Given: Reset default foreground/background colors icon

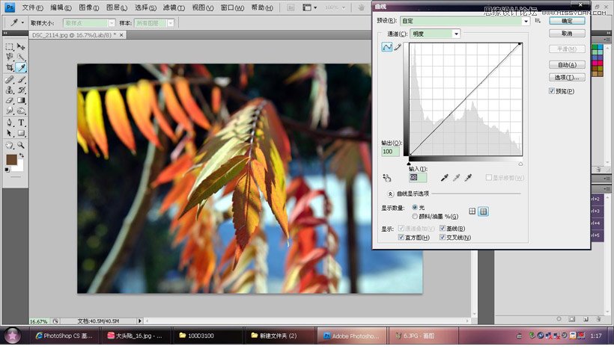Looking at the screenshot, I should [x=7, y=170].
